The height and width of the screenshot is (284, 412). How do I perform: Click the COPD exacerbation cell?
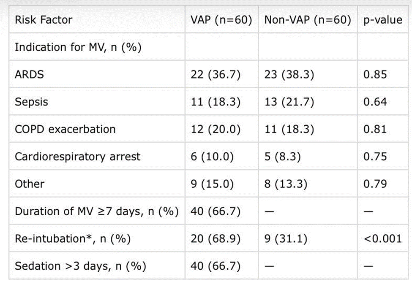(x=65, y=129)
